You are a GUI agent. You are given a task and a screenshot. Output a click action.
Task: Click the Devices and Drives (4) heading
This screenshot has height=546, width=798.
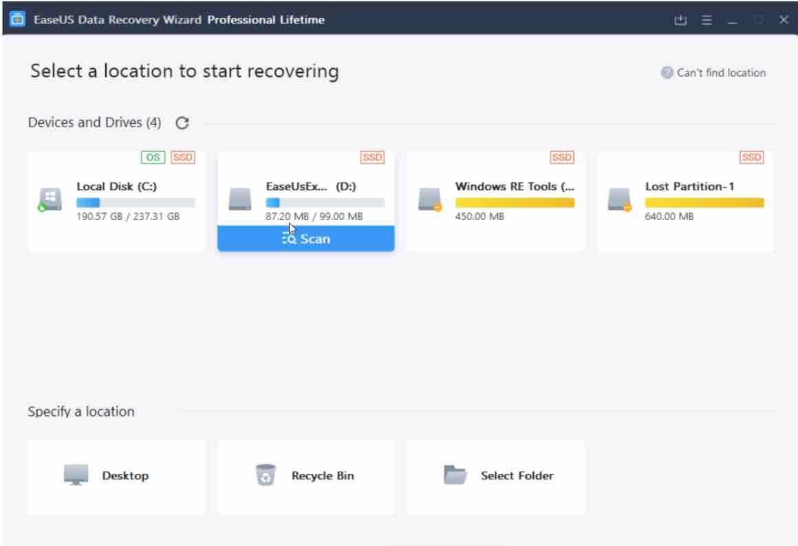coord(95,122)
